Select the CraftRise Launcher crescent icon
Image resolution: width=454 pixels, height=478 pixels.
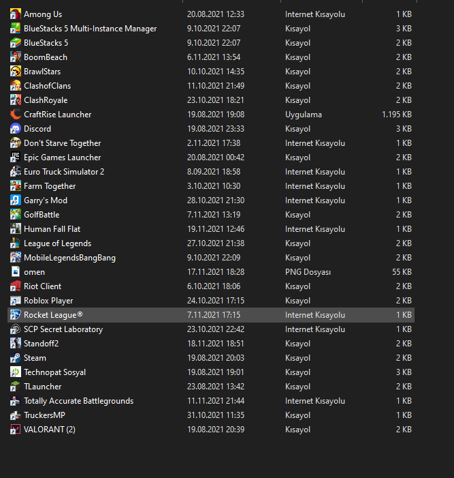tap(16, 115)
